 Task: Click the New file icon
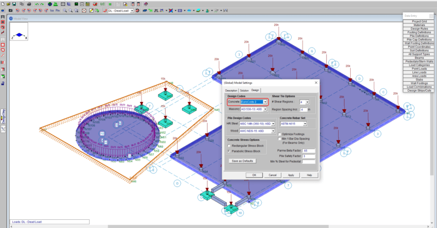pyautogui.click(x=3, y=3)
